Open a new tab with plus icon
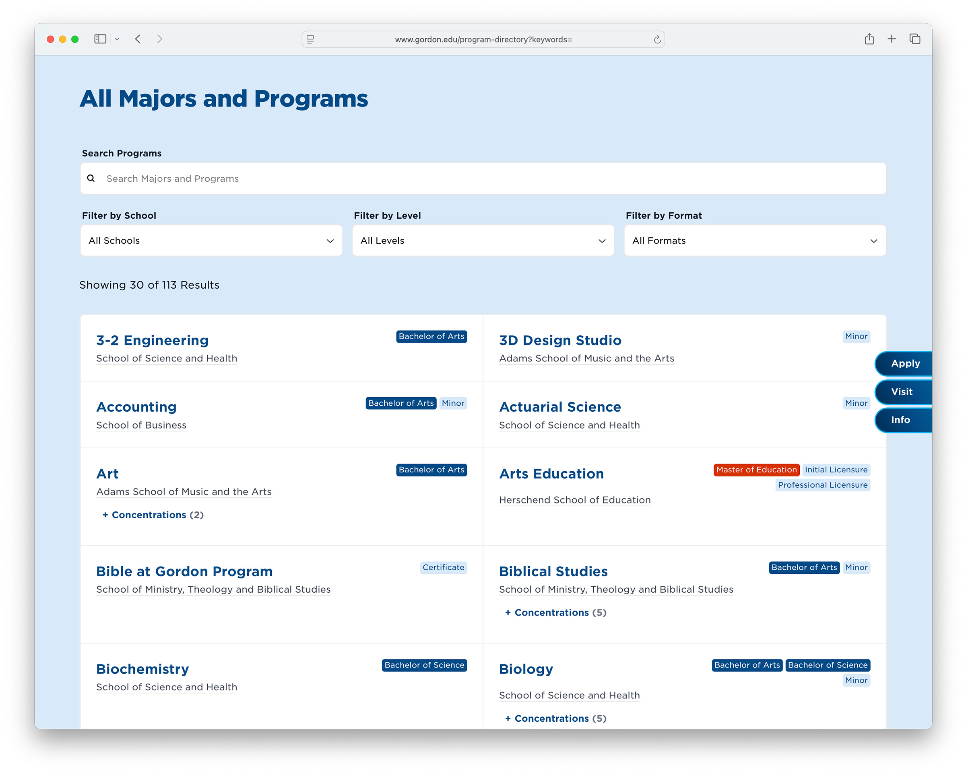 coord(891,39)
